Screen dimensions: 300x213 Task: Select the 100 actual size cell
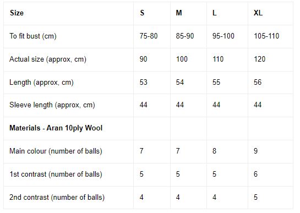coord(182,59)
